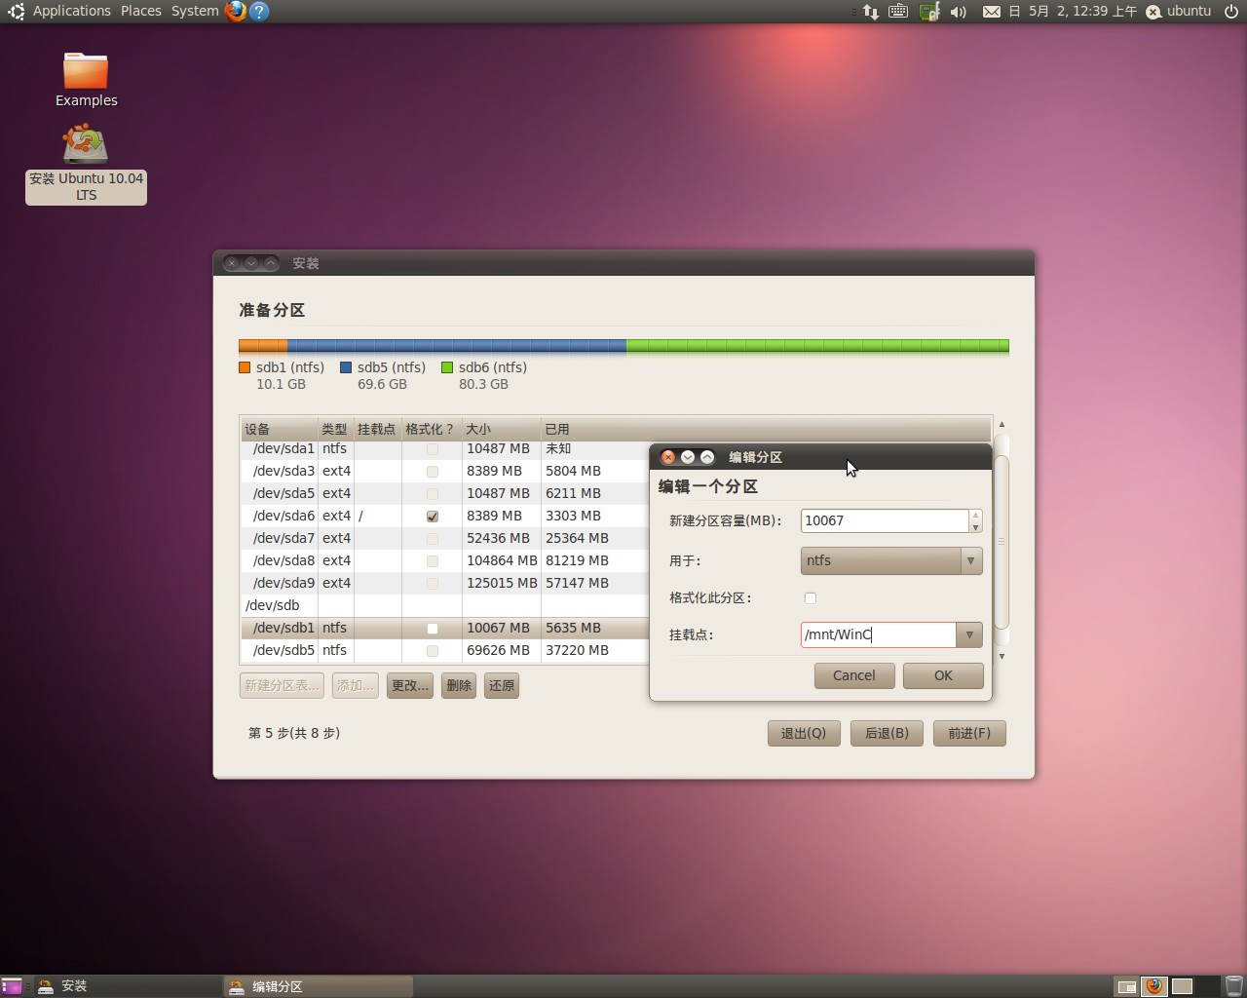
Task: Open the keyboard input method indicator
Action: 898,12
